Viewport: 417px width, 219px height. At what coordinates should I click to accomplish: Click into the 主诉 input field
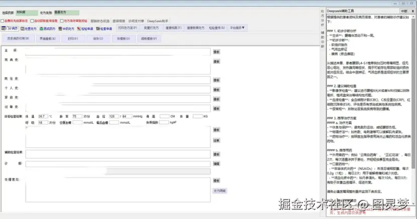pos(118,52)
